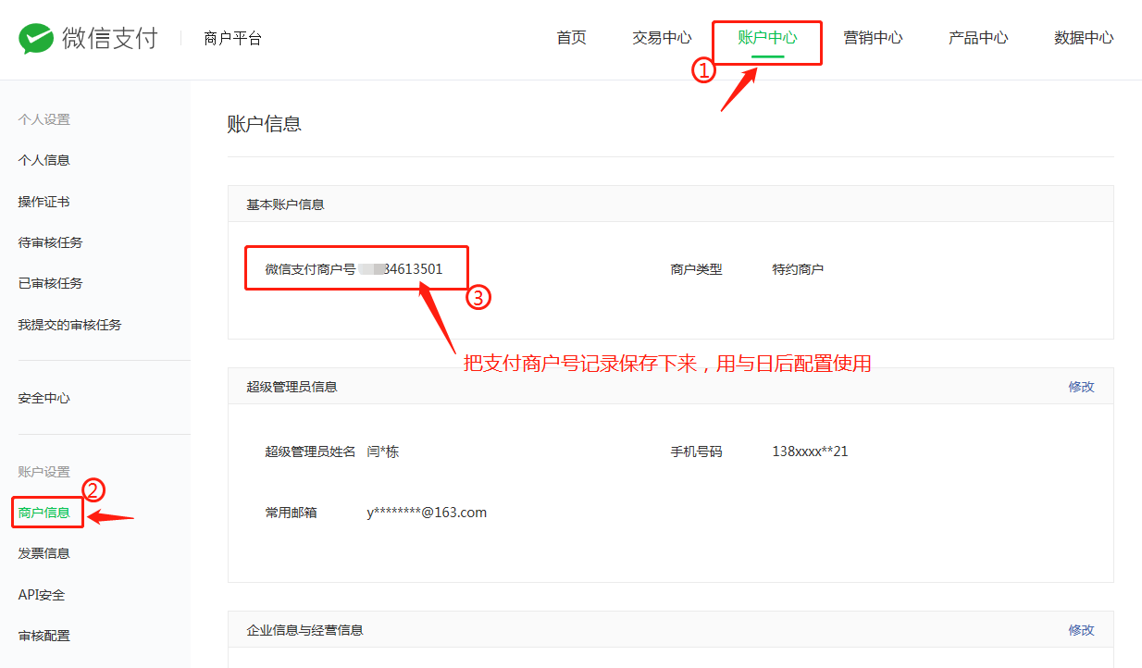Click 修改 for 企业信息与经营信息

click(1082, 630)
